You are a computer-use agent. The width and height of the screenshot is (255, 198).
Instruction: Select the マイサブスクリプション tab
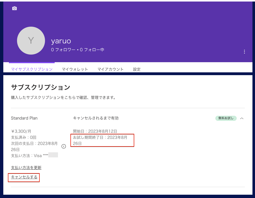point(32,69)
